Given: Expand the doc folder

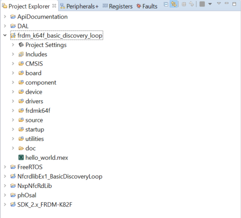Looking at the screenshot, I should [x=13, y=148].
